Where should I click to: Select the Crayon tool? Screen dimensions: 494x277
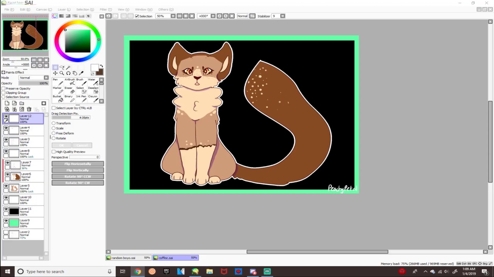click(93, 98)
